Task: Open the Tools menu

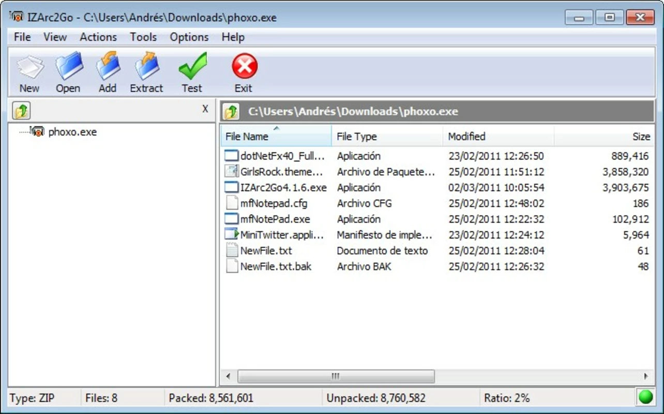Action: pyautogui.click(x=143, y=37)
